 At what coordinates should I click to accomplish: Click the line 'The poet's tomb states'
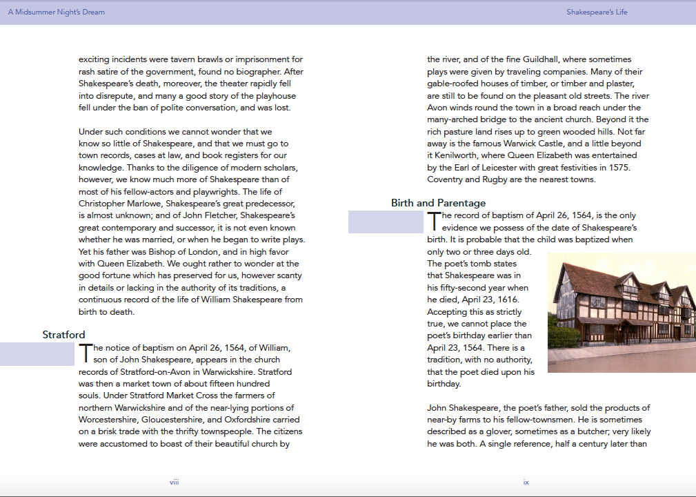tap(472, 264)
